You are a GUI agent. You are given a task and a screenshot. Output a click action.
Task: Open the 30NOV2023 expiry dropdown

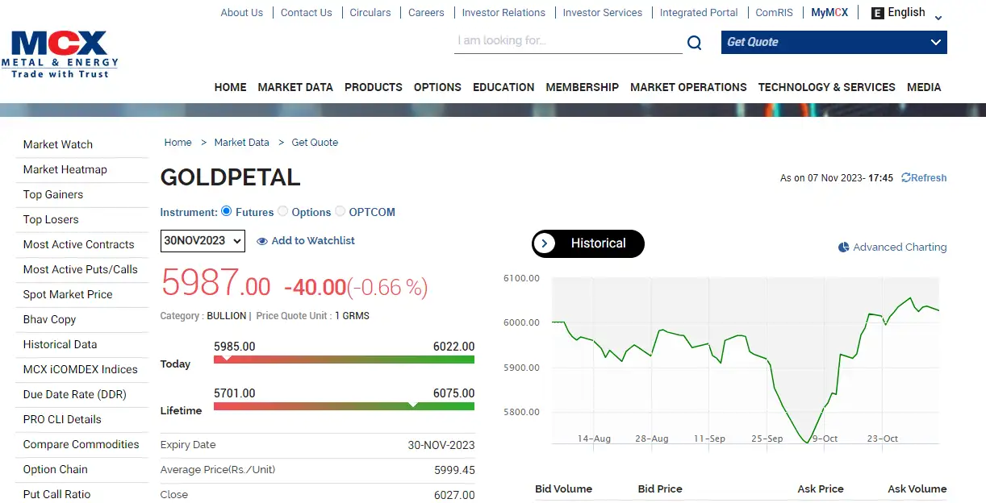pos(202,240)
